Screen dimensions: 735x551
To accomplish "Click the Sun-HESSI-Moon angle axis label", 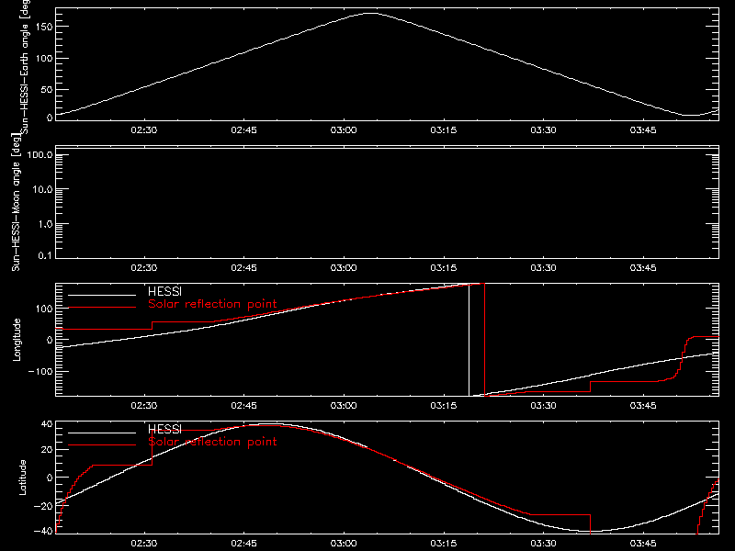I will tap(16, 202).
